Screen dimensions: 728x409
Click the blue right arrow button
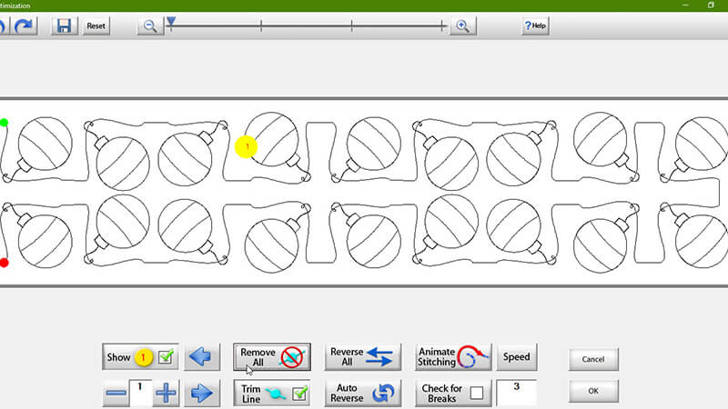202,393
